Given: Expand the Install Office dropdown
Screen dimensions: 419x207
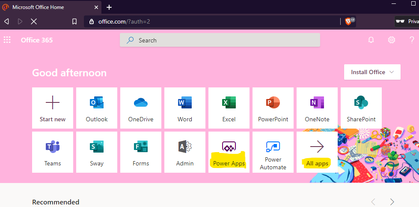Looking at the screenshot, I should tap(372, 72).
